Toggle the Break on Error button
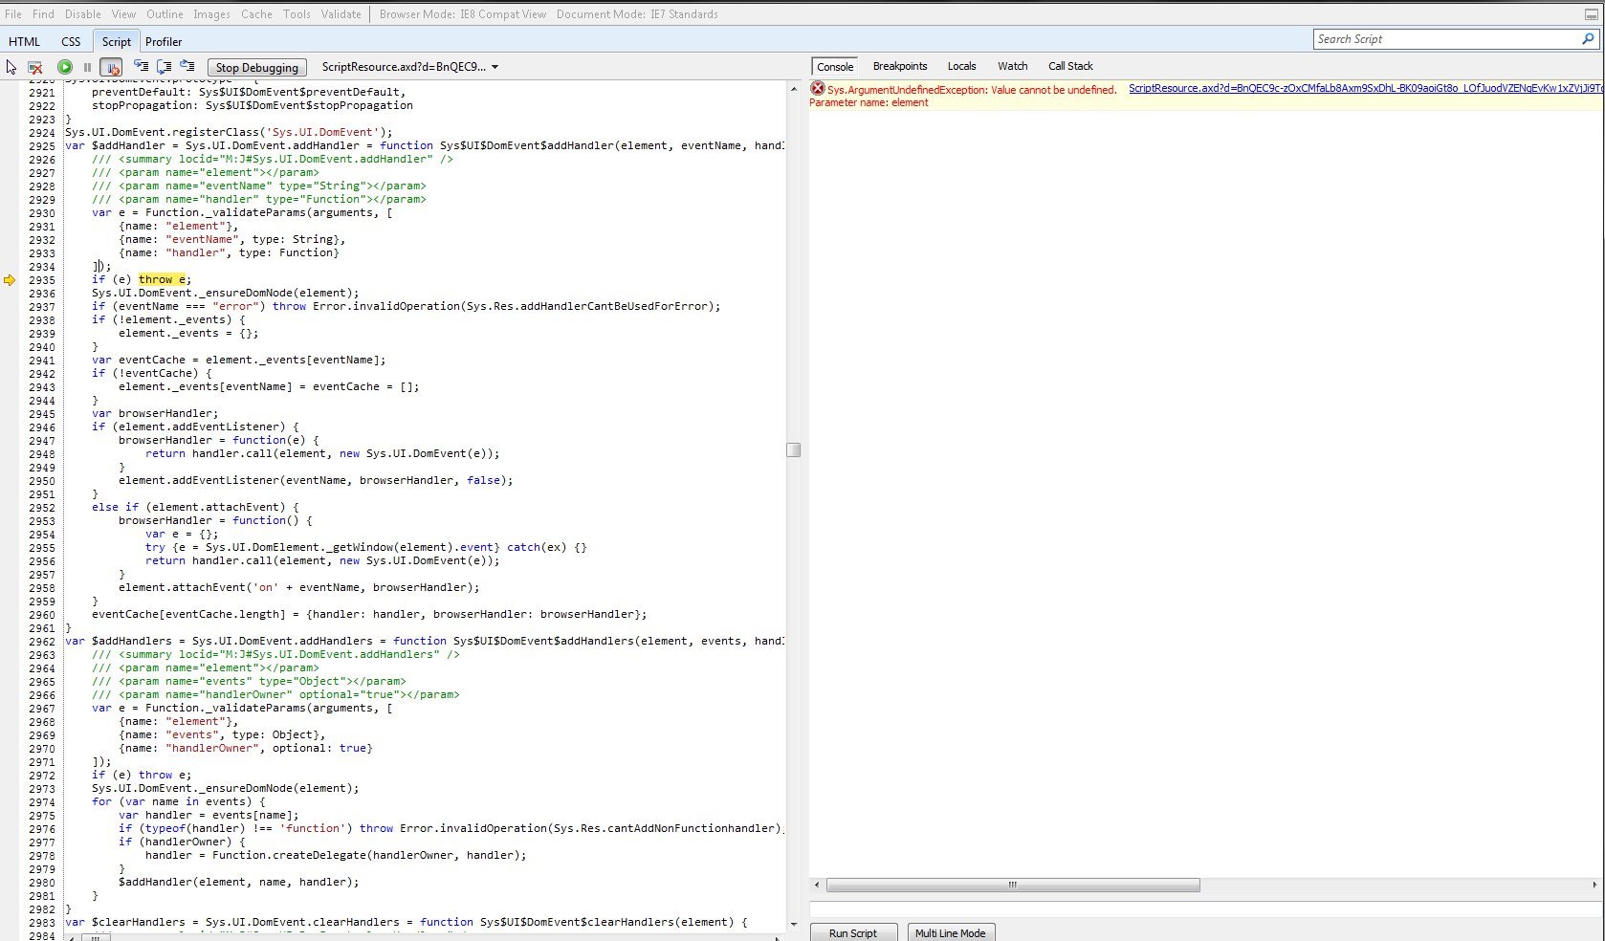The height and width of the screenshot is (941, 1605). coord(111,67)
